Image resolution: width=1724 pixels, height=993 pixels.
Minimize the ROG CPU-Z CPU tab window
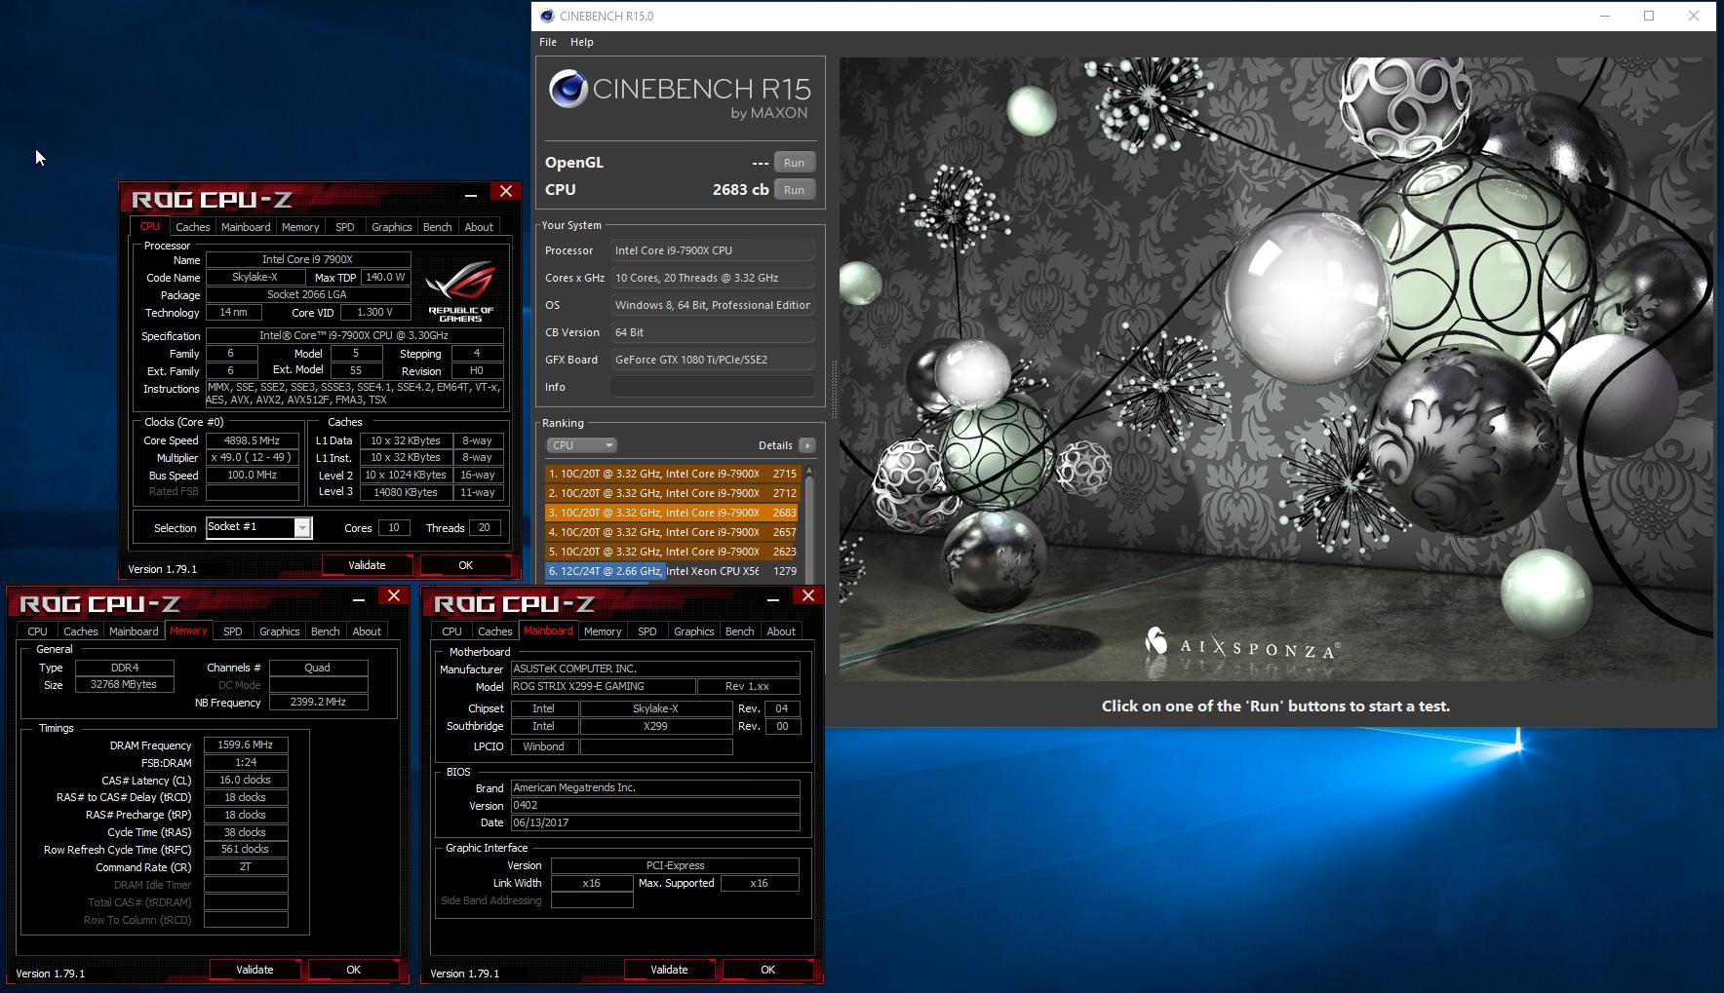tap(470, 193)
